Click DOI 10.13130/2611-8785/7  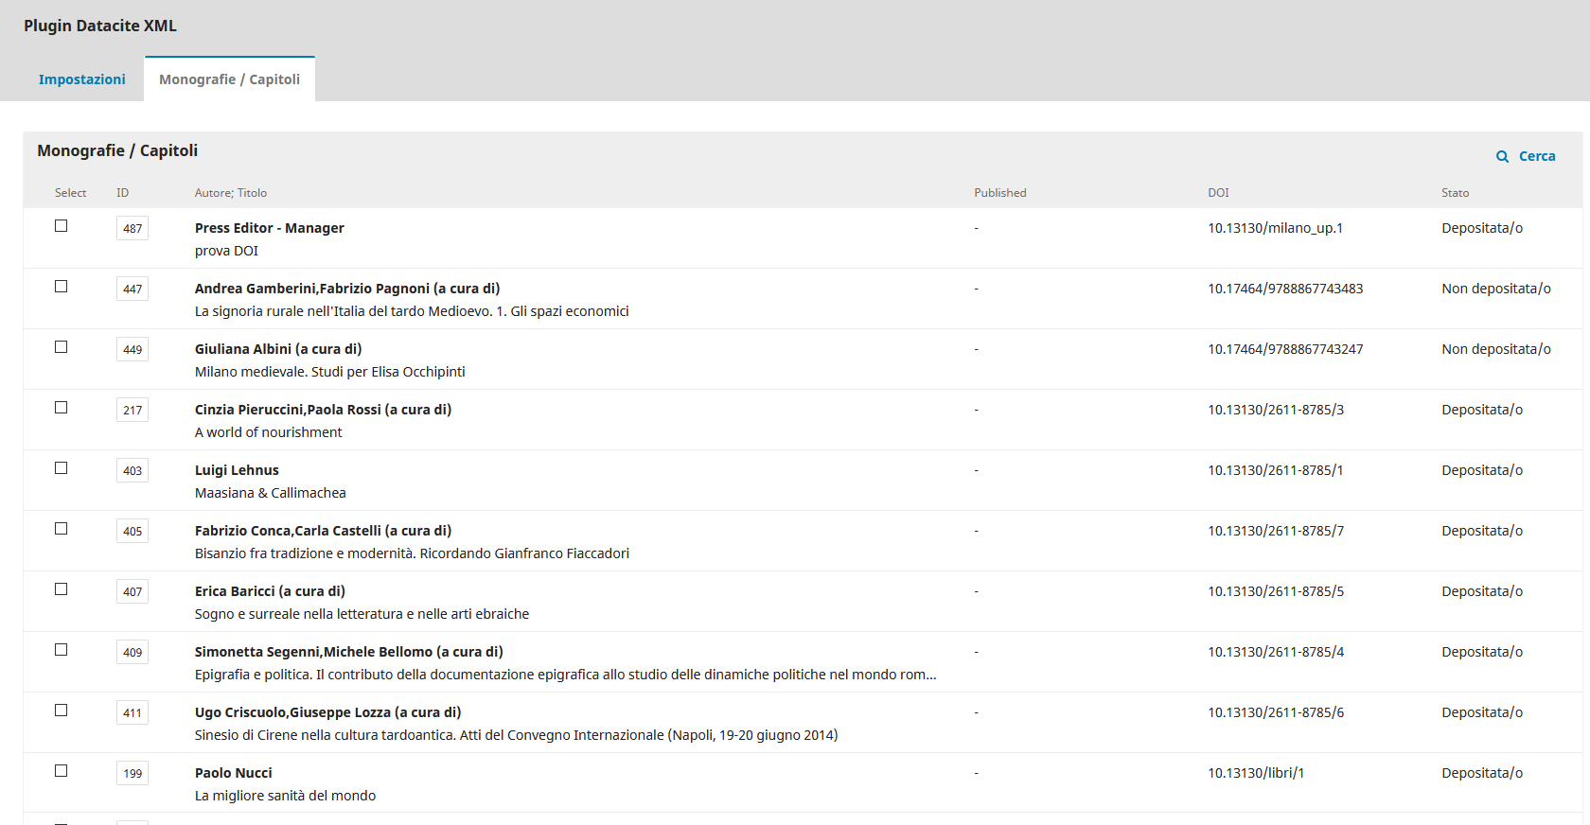(1276, 531)
